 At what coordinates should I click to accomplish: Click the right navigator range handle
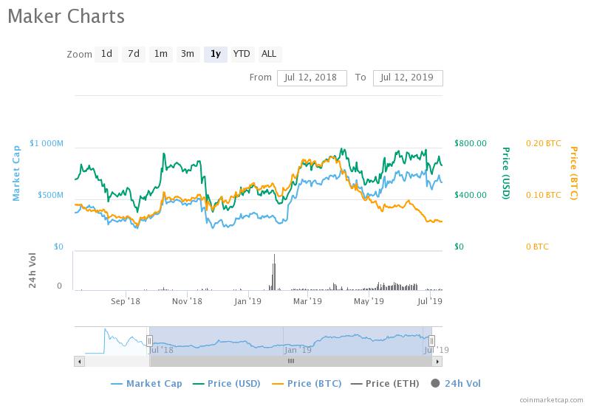pos(432,340)
